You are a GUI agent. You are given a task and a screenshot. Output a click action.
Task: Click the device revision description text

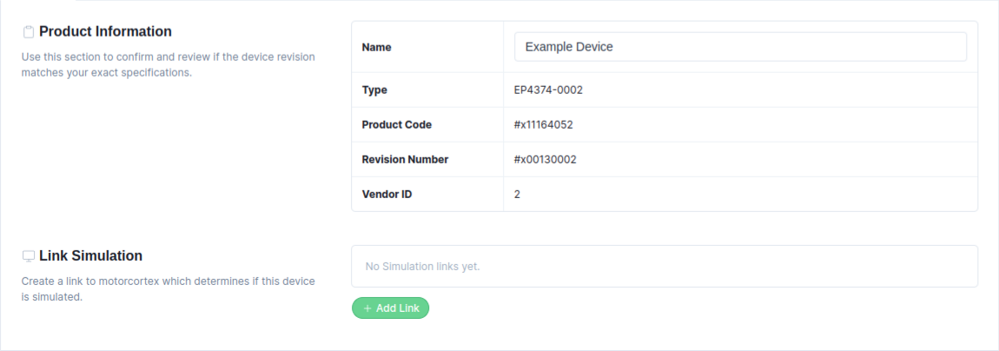[x=169, y=65]
